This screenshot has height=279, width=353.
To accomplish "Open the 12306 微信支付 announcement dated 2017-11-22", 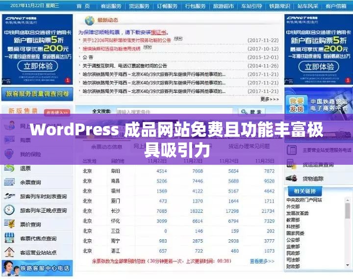I will [x=127, y=40].
